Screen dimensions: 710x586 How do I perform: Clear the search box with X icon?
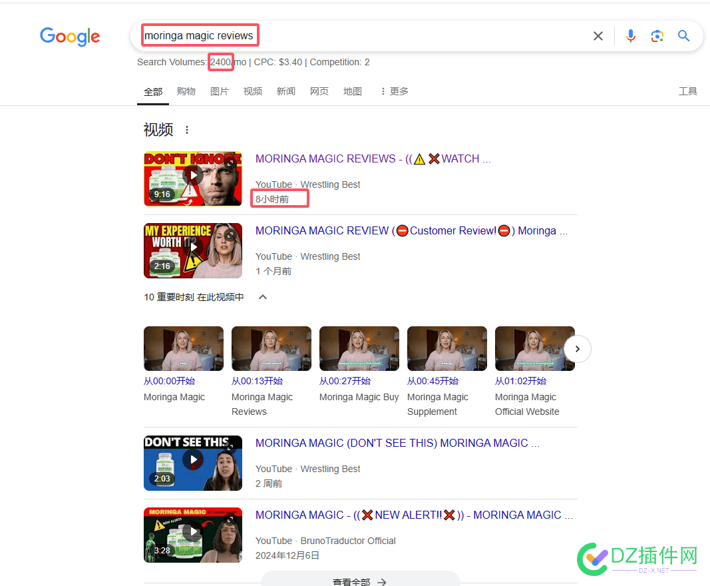click(598, 36)
